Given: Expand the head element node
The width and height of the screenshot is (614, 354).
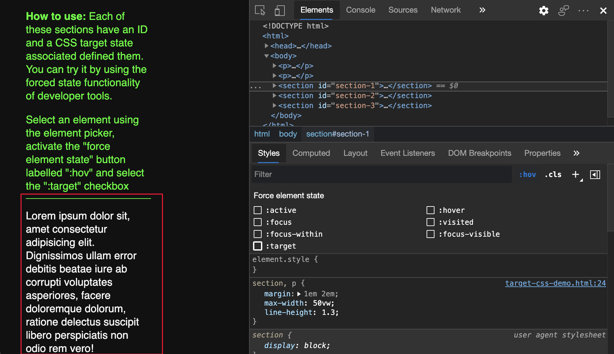Looking at the screenshot, I should pyautogui.click(x=267, y=46).
